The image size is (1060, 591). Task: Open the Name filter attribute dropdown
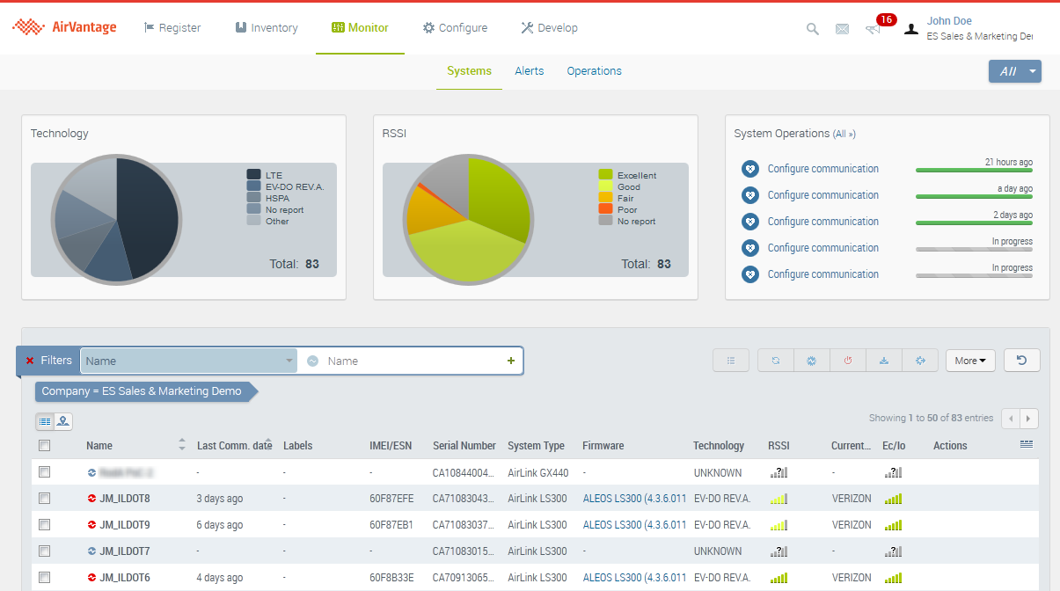click(189, 361)
